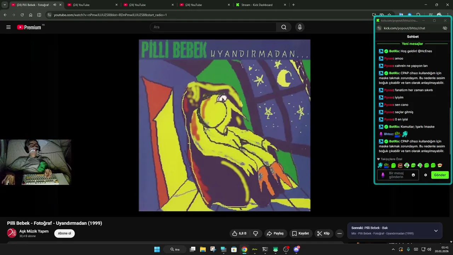This screenshot has width=453, height=255.
Task: Show hidden system tray icons chevron
Action: [393, 249]
